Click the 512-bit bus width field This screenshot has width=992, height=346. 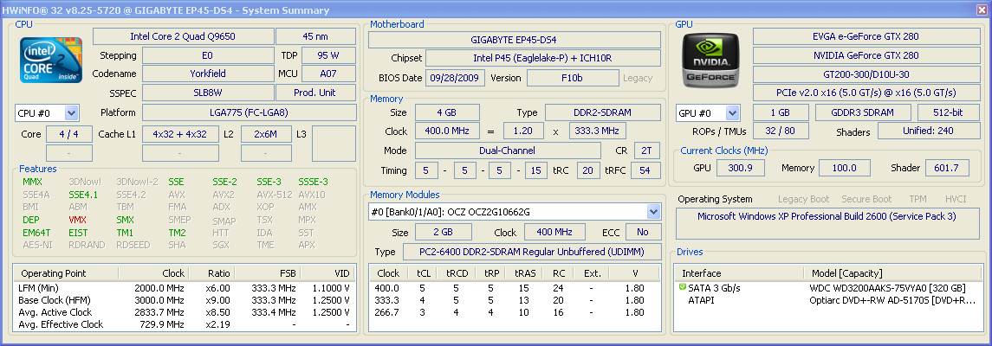tap(949, 112)
